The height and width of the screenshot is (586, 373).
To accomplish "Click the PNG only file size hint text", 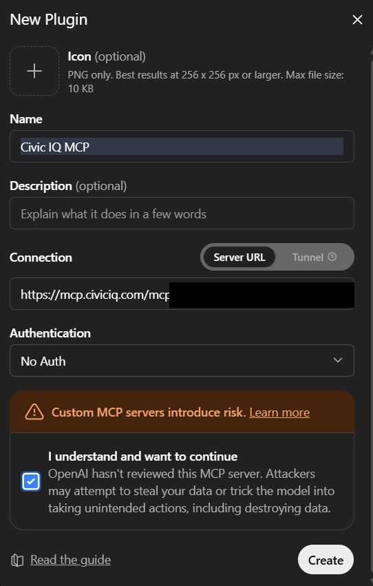I will [206, 81].
